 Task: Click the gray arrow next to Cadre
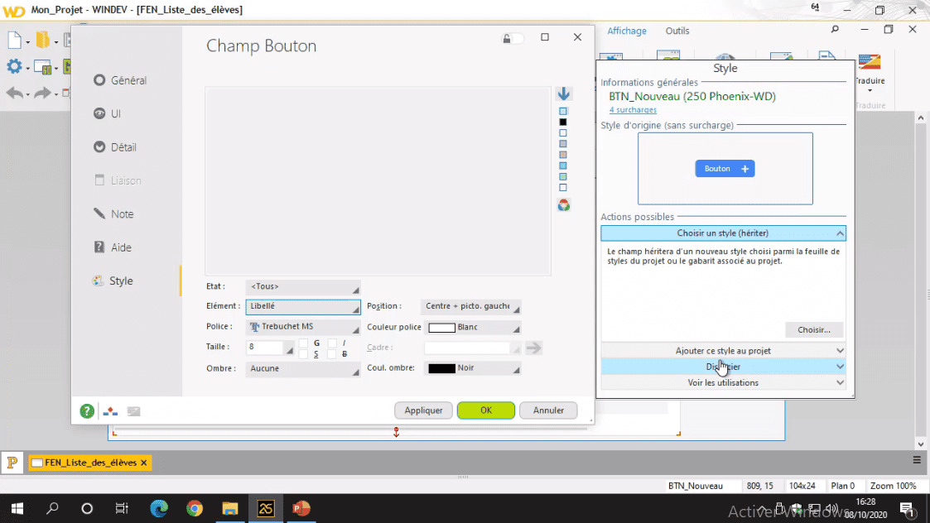pos(534,348)
